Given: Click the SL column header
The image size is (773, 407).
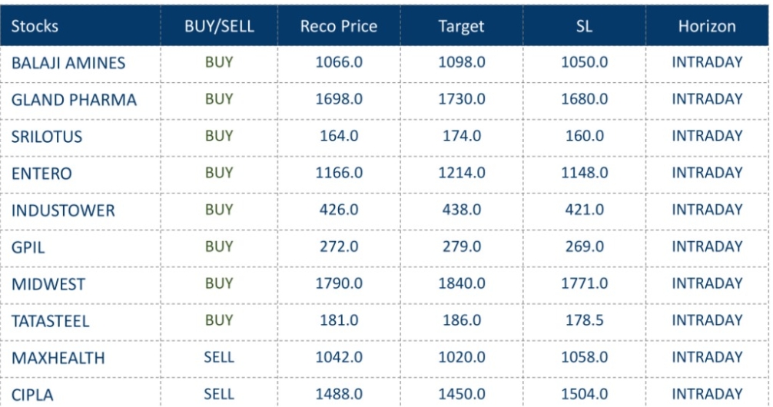Looking at the screenshot, I should (584, 26).
